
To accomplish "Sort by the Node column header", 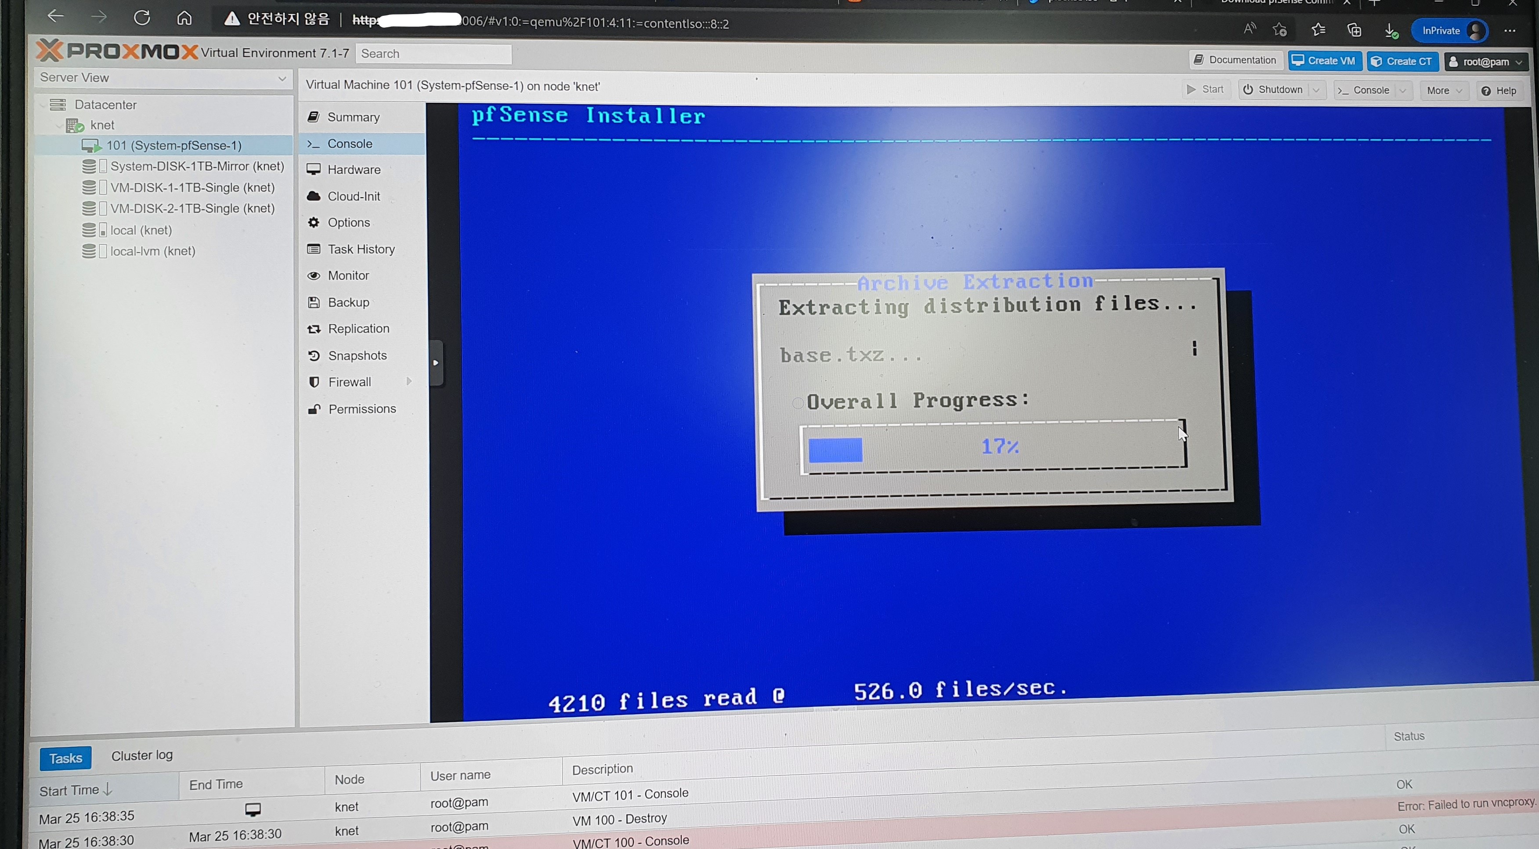I will coord(372,779).
